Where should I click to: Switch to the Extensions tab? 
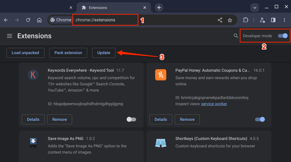click(x=114, y=8)
